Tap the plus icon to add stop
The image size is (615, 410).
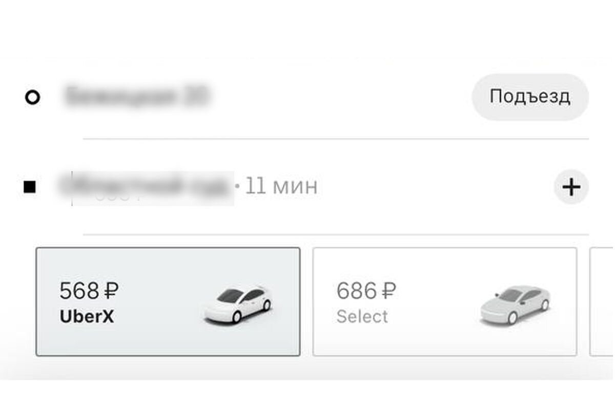click(571, 187)
